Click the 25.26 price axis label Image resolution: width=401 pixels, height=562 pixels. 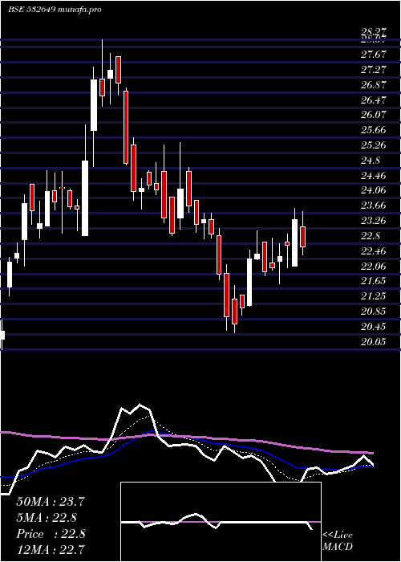pos(374,145)
